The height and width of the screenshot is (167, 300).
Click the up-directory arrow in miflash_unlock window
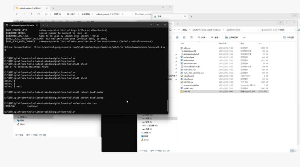pyautogui.click(x=31, y=14)
